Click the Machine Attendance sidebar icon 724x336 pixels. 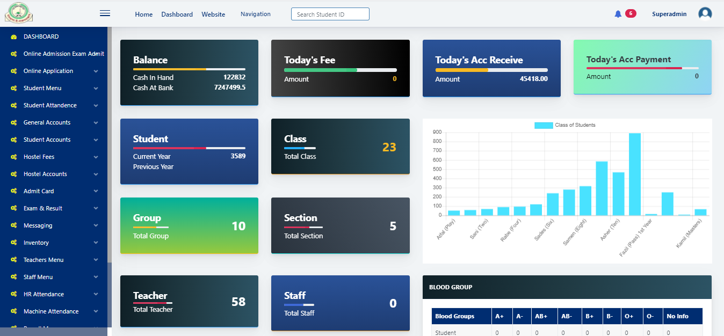tap(13, 312)
